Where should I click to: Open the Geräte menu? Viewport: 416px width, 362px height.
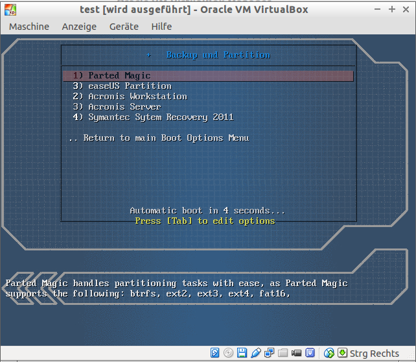click(124, 27)
